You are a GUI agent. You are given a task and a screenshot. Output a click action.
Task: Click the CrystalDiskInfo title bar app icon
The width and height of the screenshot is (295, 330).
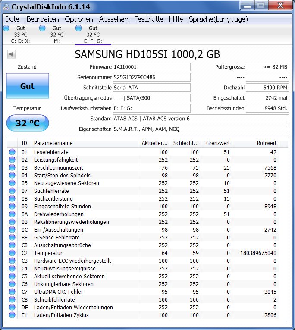point(6,7)
